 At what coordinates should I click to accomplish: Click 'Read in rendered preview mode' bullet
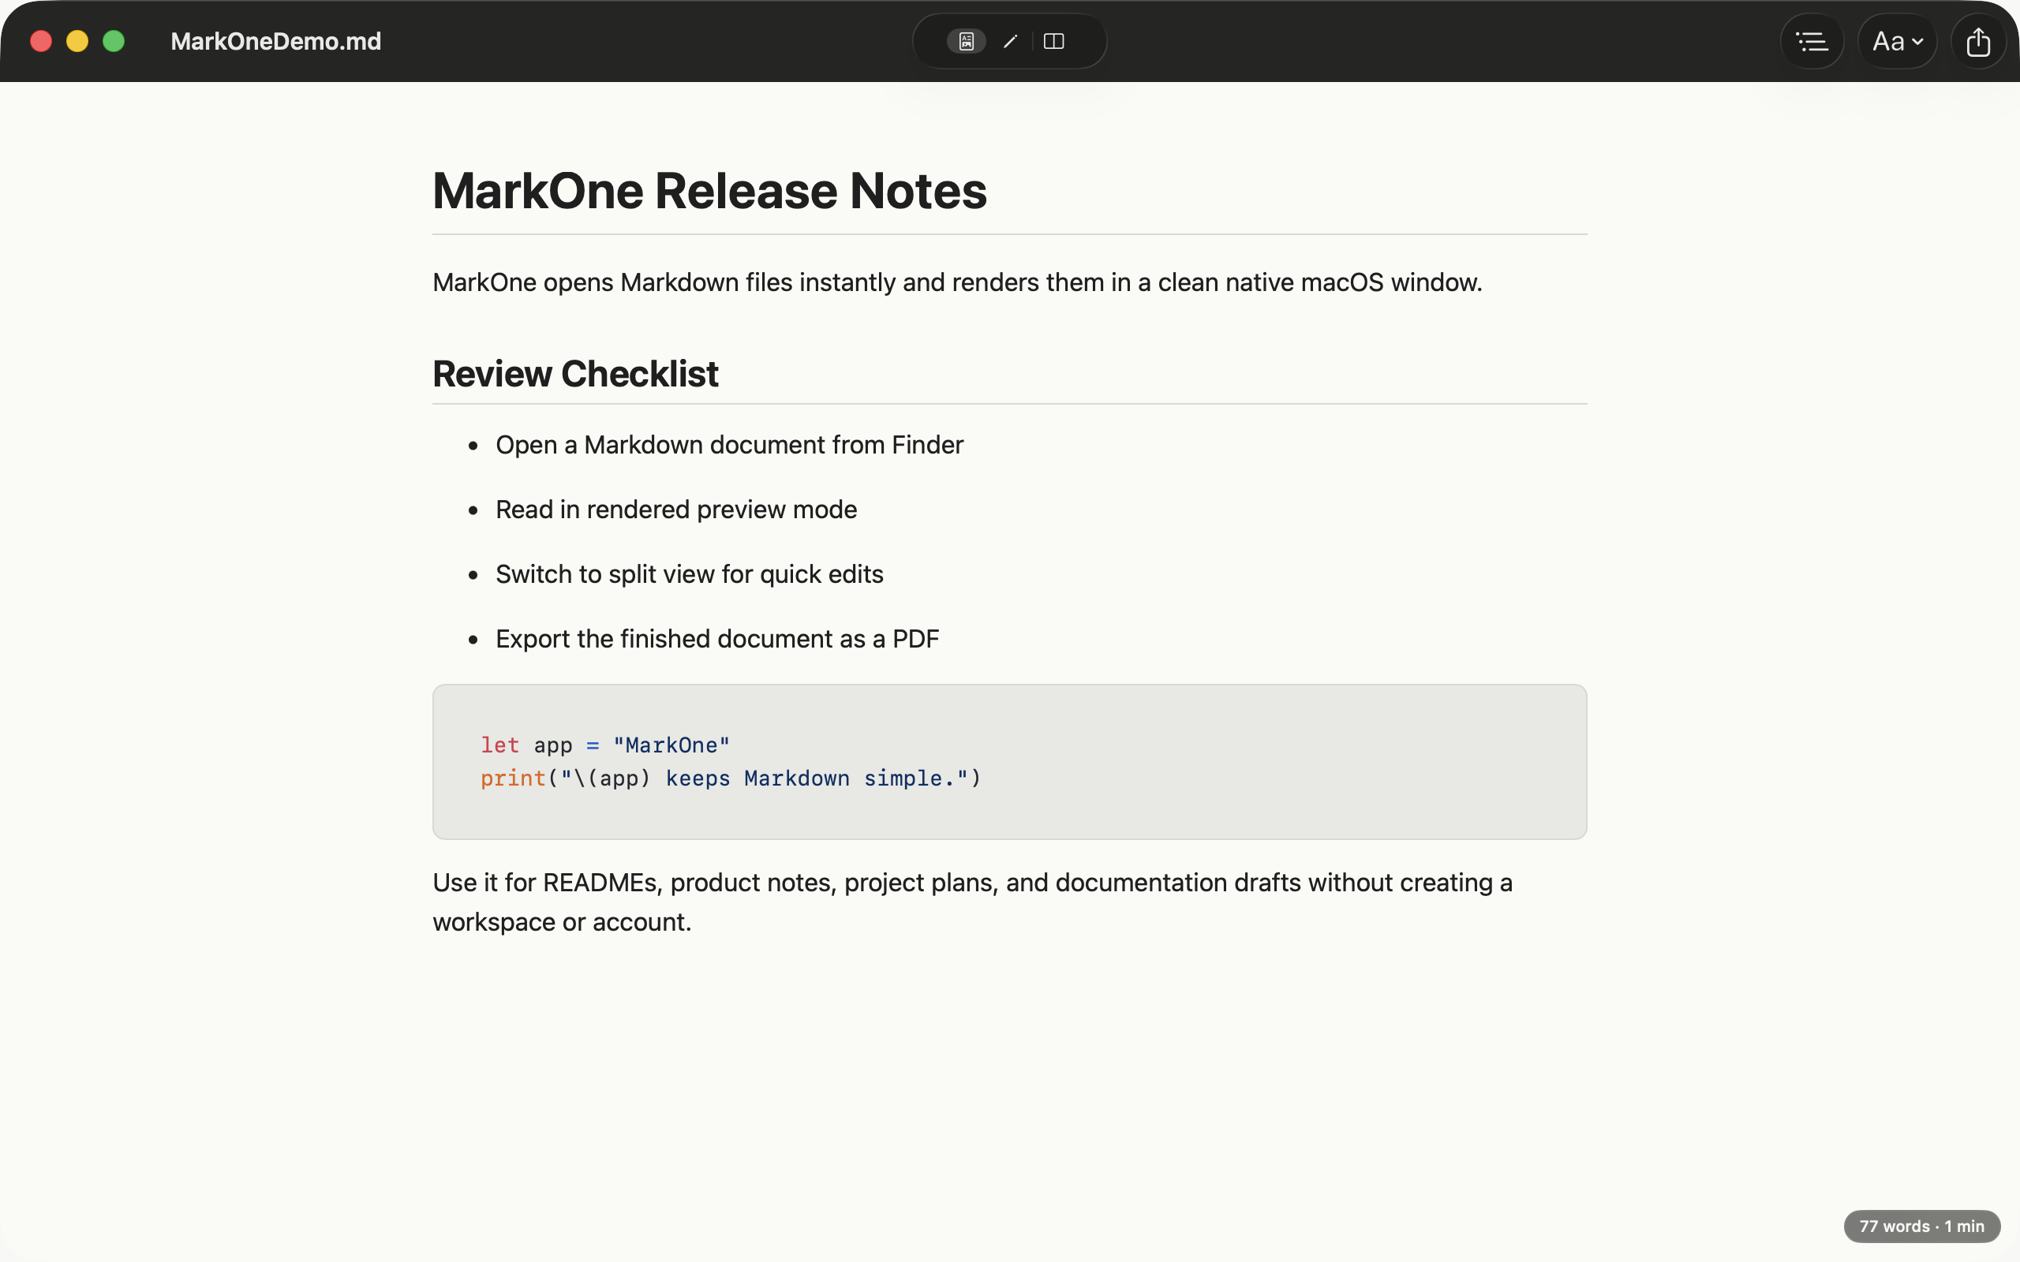tap(676, 510)
